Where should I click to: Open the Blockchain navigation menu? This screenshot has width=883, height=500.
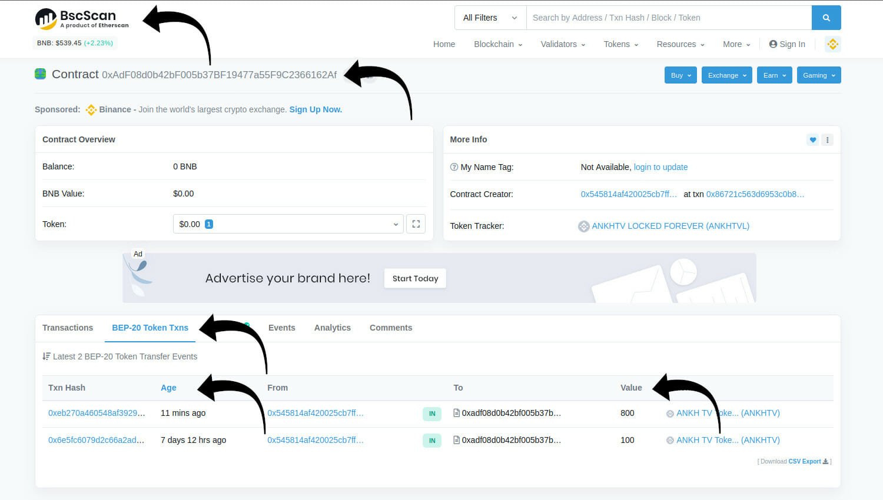tap(497, 44)
